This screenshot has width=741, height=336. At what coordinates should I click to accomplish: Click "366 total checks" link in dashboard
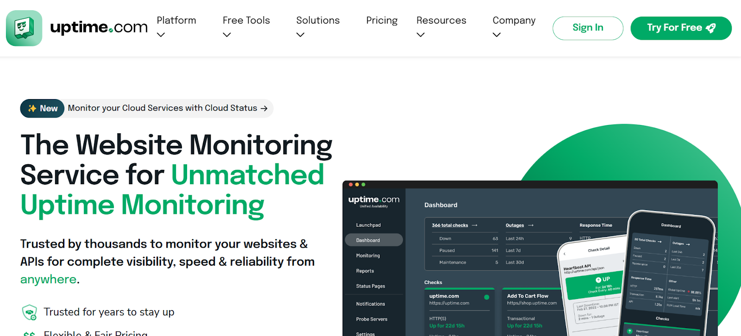point(450,225)
